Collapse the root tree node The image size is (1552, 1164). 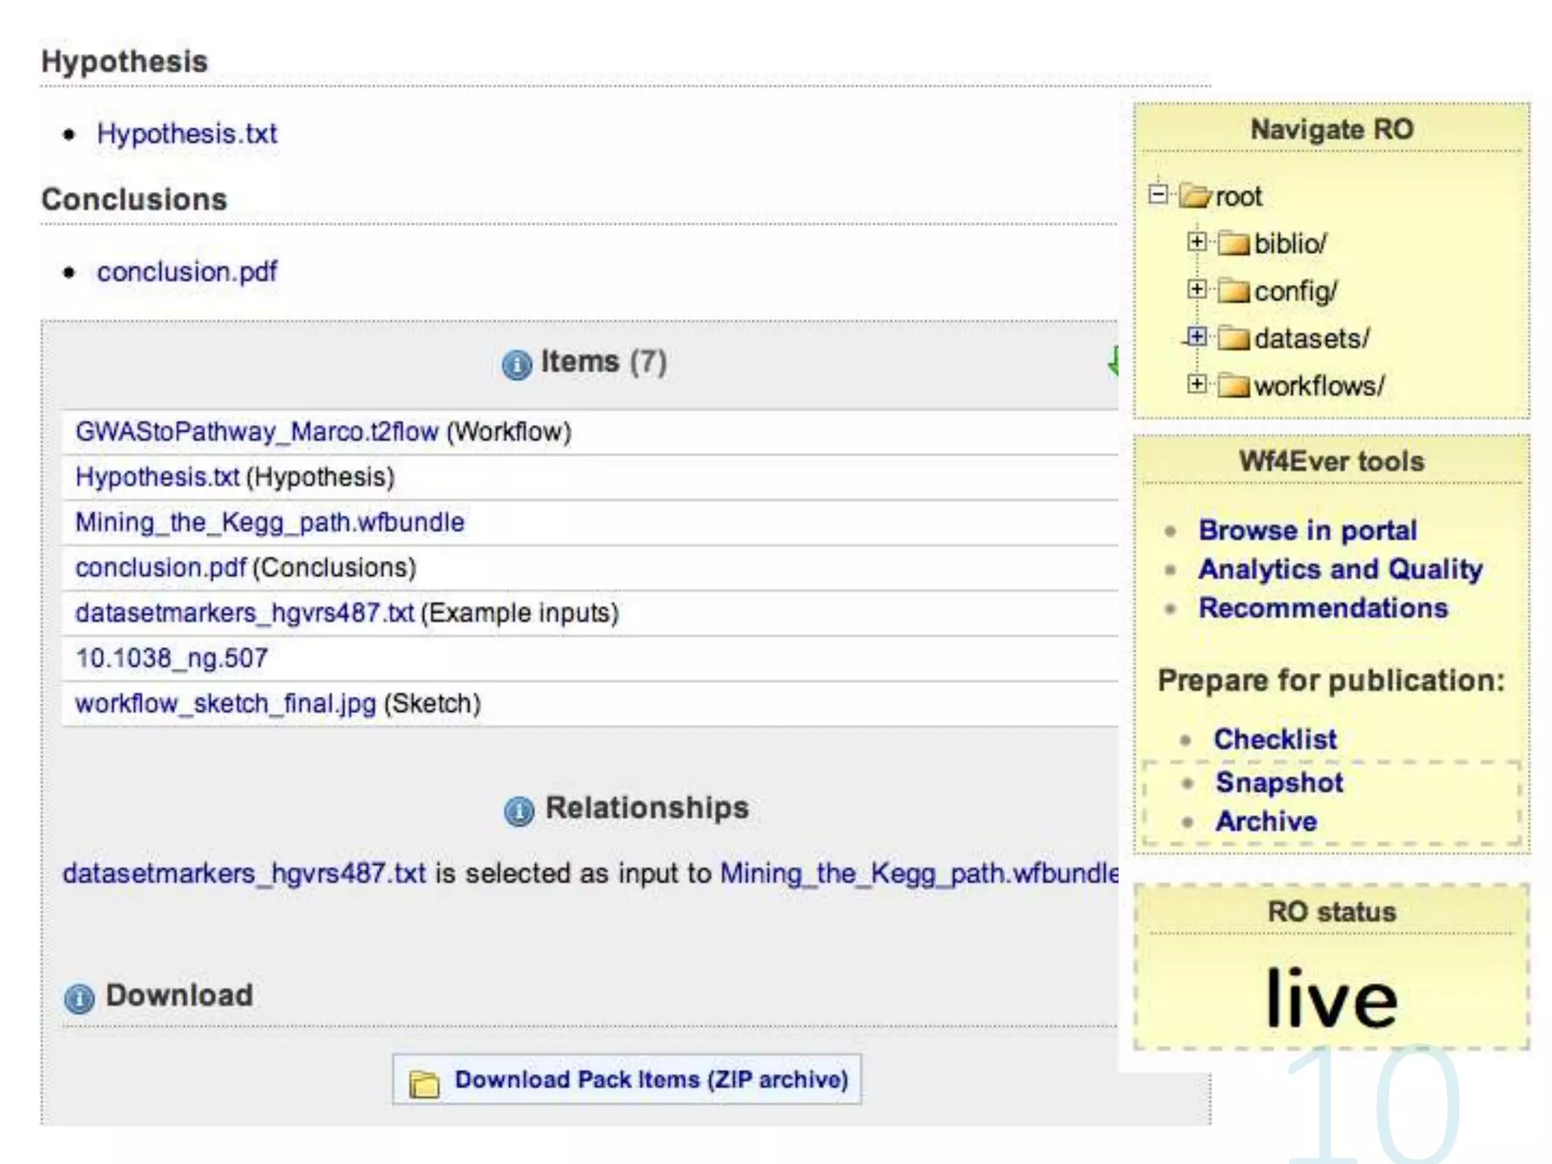(1158, 194)
